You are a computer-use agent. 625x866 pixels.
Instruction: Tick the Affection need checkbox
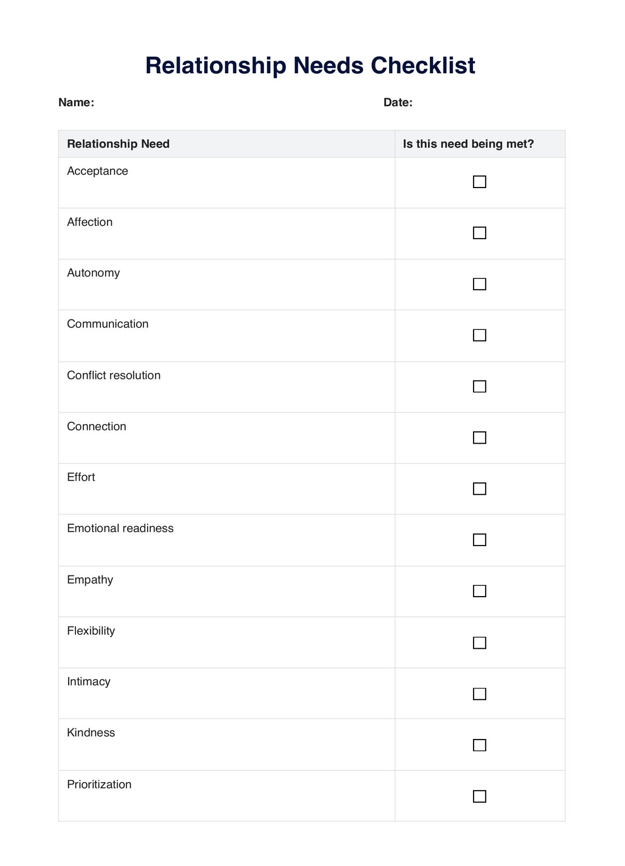coord(479,233)
